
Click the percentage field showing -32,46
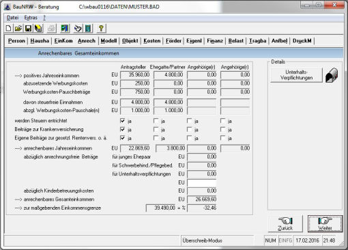[202, 208]
